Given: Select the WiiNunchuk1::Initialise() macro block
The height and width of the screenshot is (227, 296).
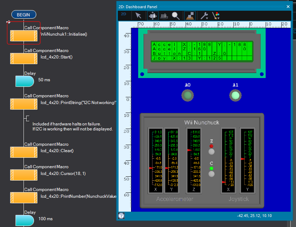Looking at the screenshot, I should click(24, 36).
